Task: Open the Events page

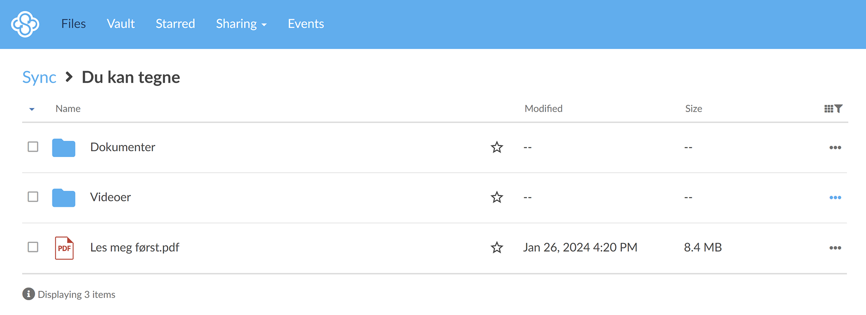Action: tap(306, 24)
